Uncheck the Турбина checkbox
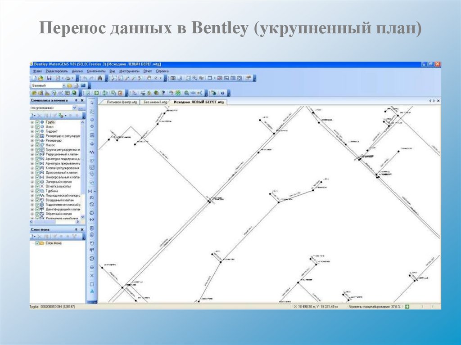The image size is (461, 345). pyautogui.click(x=37, y=191)
